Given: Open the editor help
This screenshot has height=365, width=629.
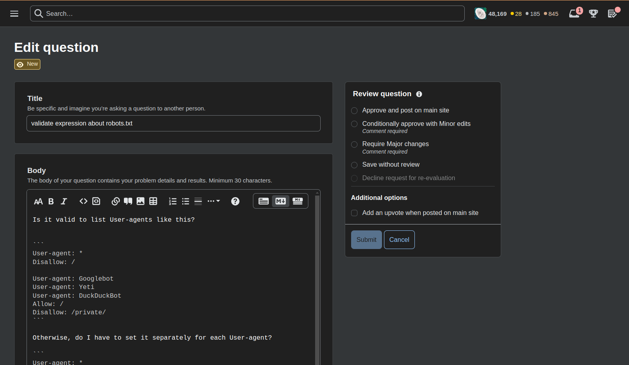Looking at the screenshot, I should (235, 201).
